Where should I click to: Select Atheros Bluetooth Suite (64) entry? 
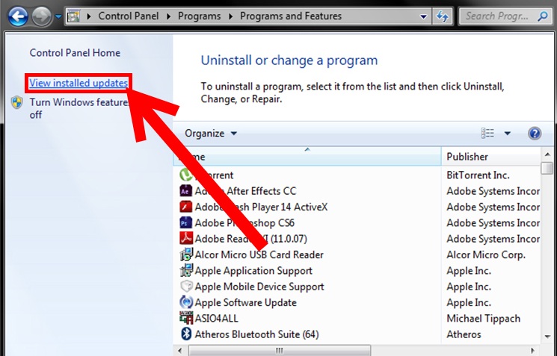256,334
